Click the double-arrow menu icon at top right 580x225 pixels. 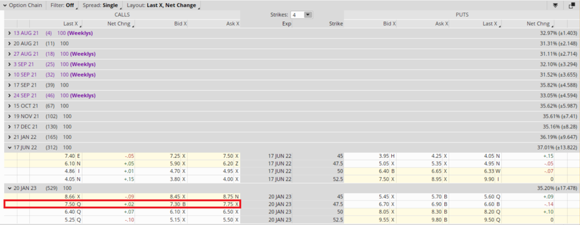555,5
